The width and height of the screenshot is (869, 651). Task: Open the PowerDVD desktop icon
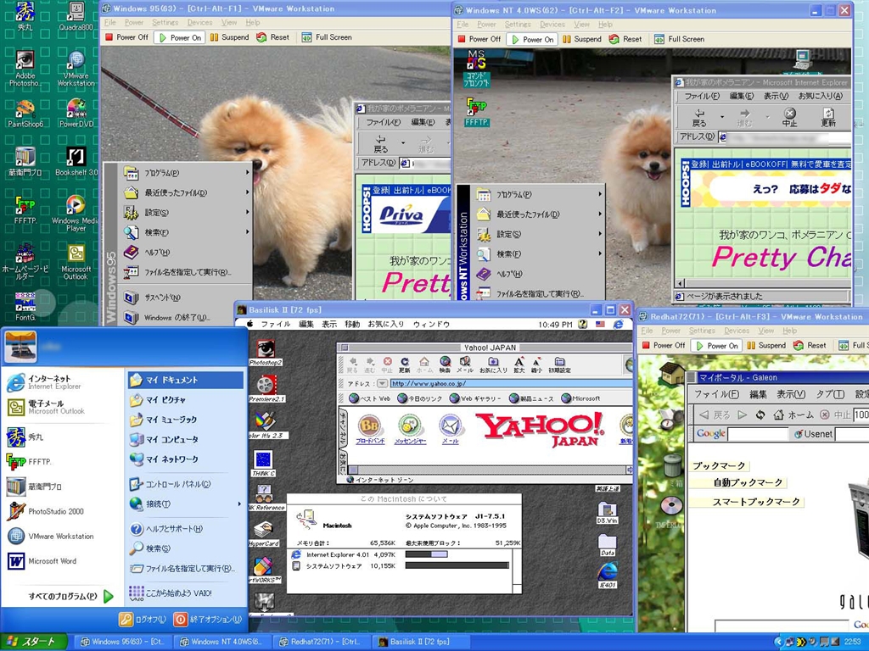(76, 114)
